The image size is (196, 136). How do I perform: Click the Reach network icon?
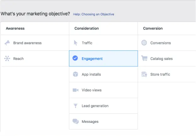click(x=7, y=59)
